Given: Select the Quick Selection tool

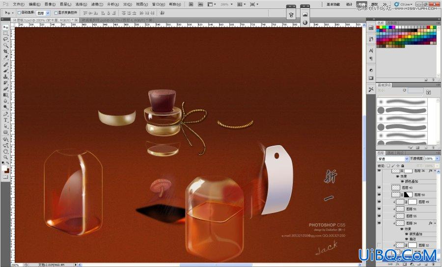Looking at the screenshot, I should 5,45.
